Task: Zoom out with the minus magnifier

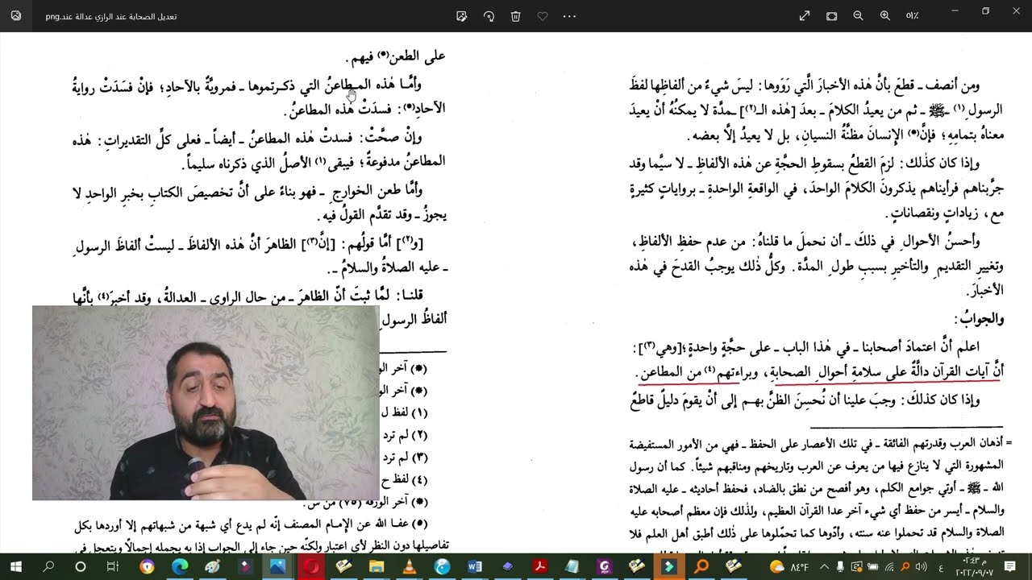Action: (858, 16)
